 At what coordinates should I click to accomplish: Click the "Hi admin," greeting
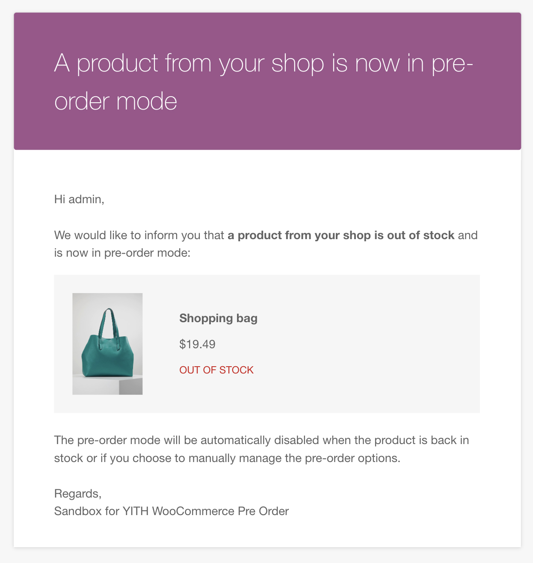click(79, 199)
